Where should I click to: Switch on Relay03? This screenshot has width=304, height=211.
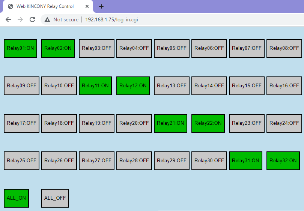coord(96,48)
